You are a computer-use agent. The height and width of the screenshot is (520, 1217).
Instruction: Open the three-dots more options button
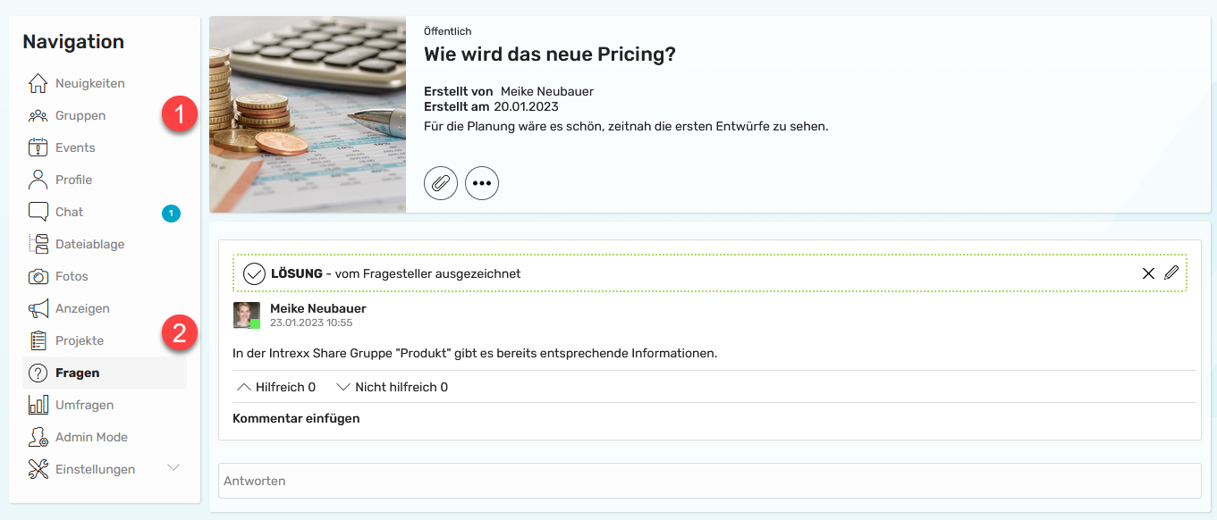(482, 183)
